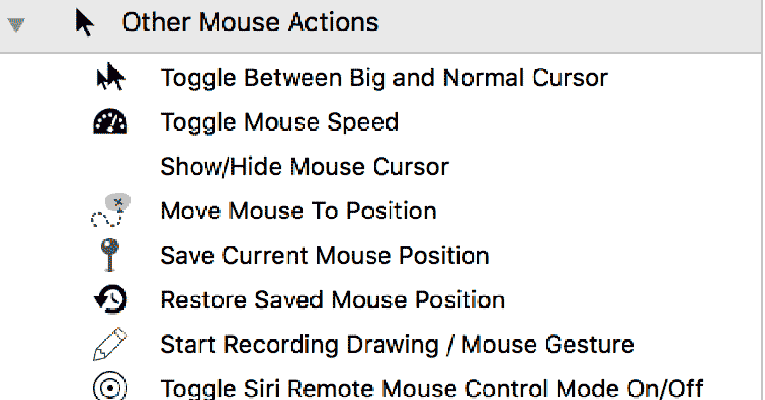Viewport: 765px width, 400px height.
Task: Select the Toggle Mouse Speed action
Action: (x=279, y=122)
